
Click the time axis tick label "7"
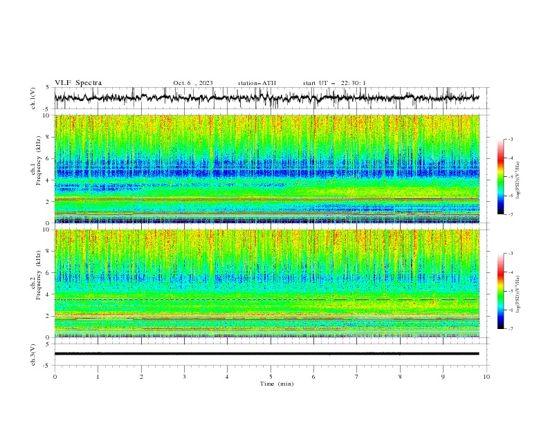357,377
